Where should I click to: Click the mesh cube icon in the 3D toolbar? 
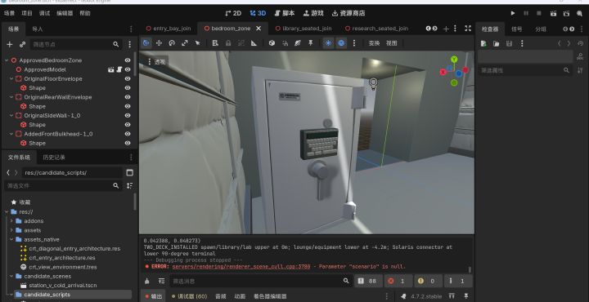tap(272, 43)
